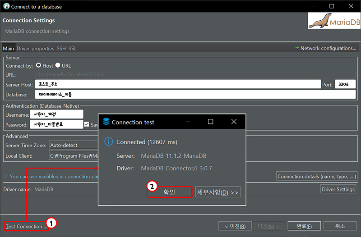Open Connection details (name, type, ...)
Image resolution: width=361 pixels, height=237 pixels.
click(317, 176)
